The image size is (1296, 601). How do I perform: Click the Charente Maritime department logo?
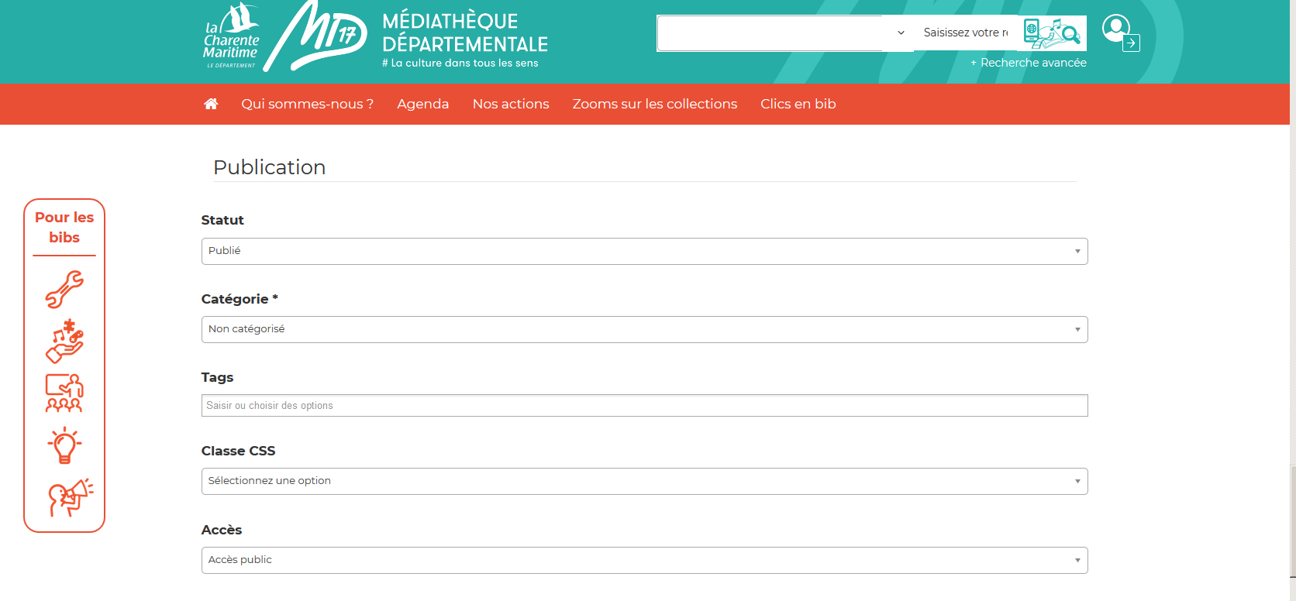point(231,36)
